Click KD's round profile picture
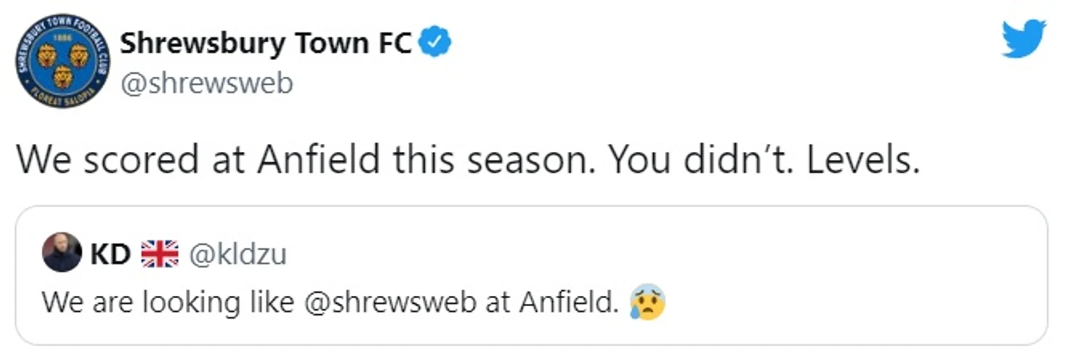The width and height of the screenshot is (1069, 358). pos(62,254)
